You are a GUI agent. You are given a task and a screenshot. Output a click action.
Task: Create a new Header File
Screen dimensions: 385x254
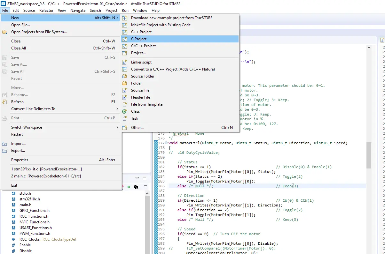coord(180,97)
